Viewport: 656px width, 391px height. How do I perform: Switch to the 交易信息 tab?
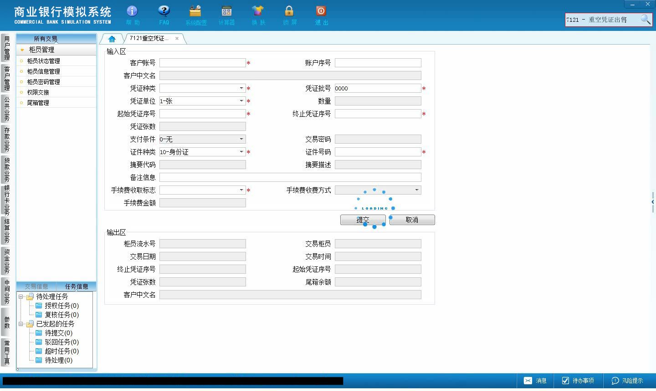(36, 286)
